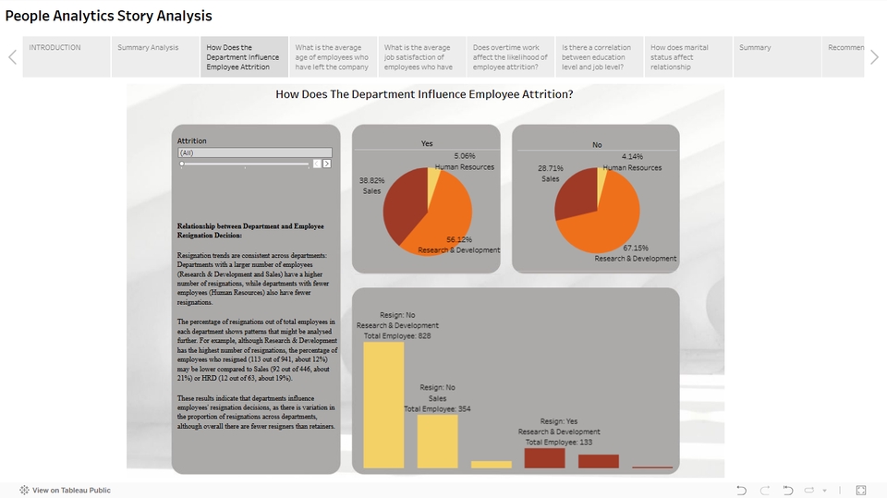Image resolution: width=887 pixels, height=498 pixels.
Task: Open View on Tableau Public link
Action: pos(71,491)
